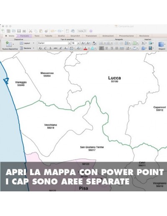Switch to the Animazioni tab
Viewport: 167px width, 216px height.
(108, 36)
